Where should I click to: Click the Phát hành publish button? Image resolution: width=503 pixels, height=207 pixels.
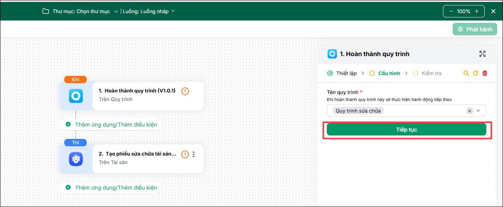click(x=475, y=29)
